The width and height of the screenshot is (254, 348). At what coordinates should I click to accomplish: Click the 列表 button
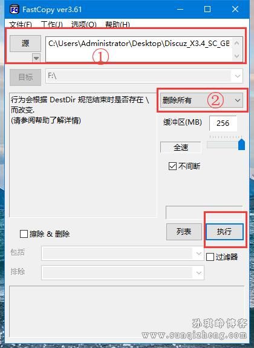(x=184, y=231)
